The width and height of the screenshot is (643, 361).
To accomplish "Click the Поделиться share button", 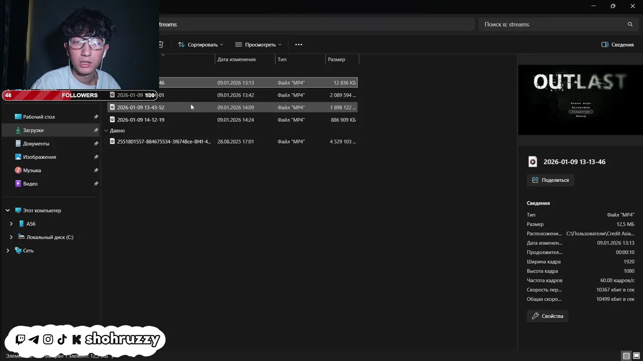I will (550, 180).
